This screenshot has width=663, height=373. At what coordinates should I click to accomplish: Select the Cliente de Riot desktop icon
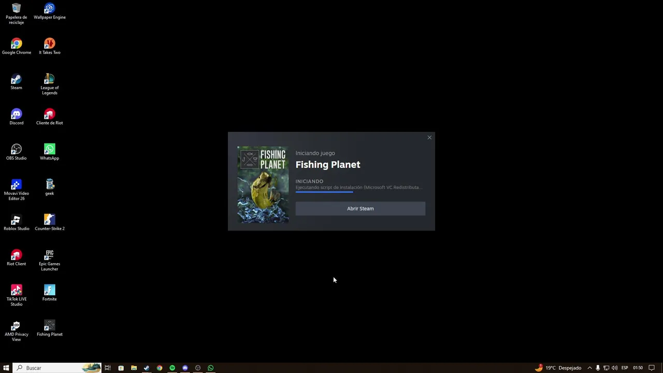pyautogui.click(x=50, y=117)
